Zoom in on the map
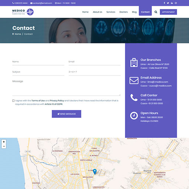 4,142
